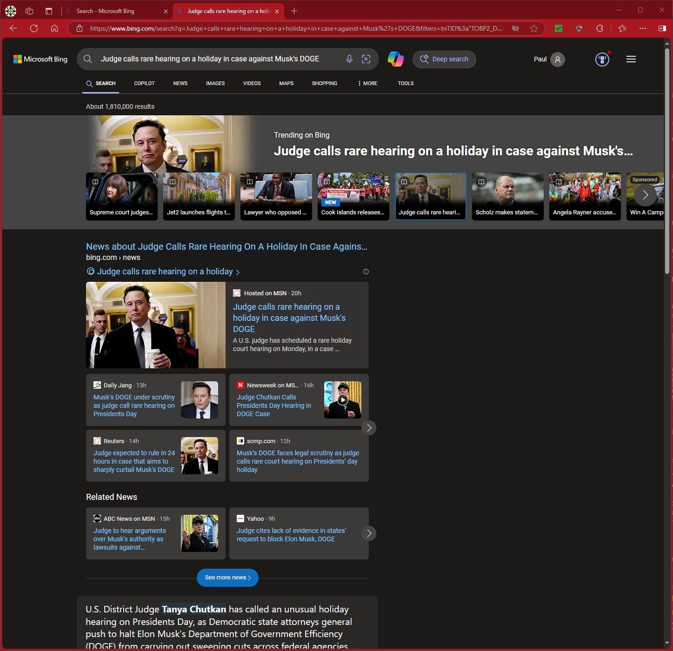This screenshot has width=673, height=651.
Task: Click the info icon beside news heading
Action: [366, 272]
